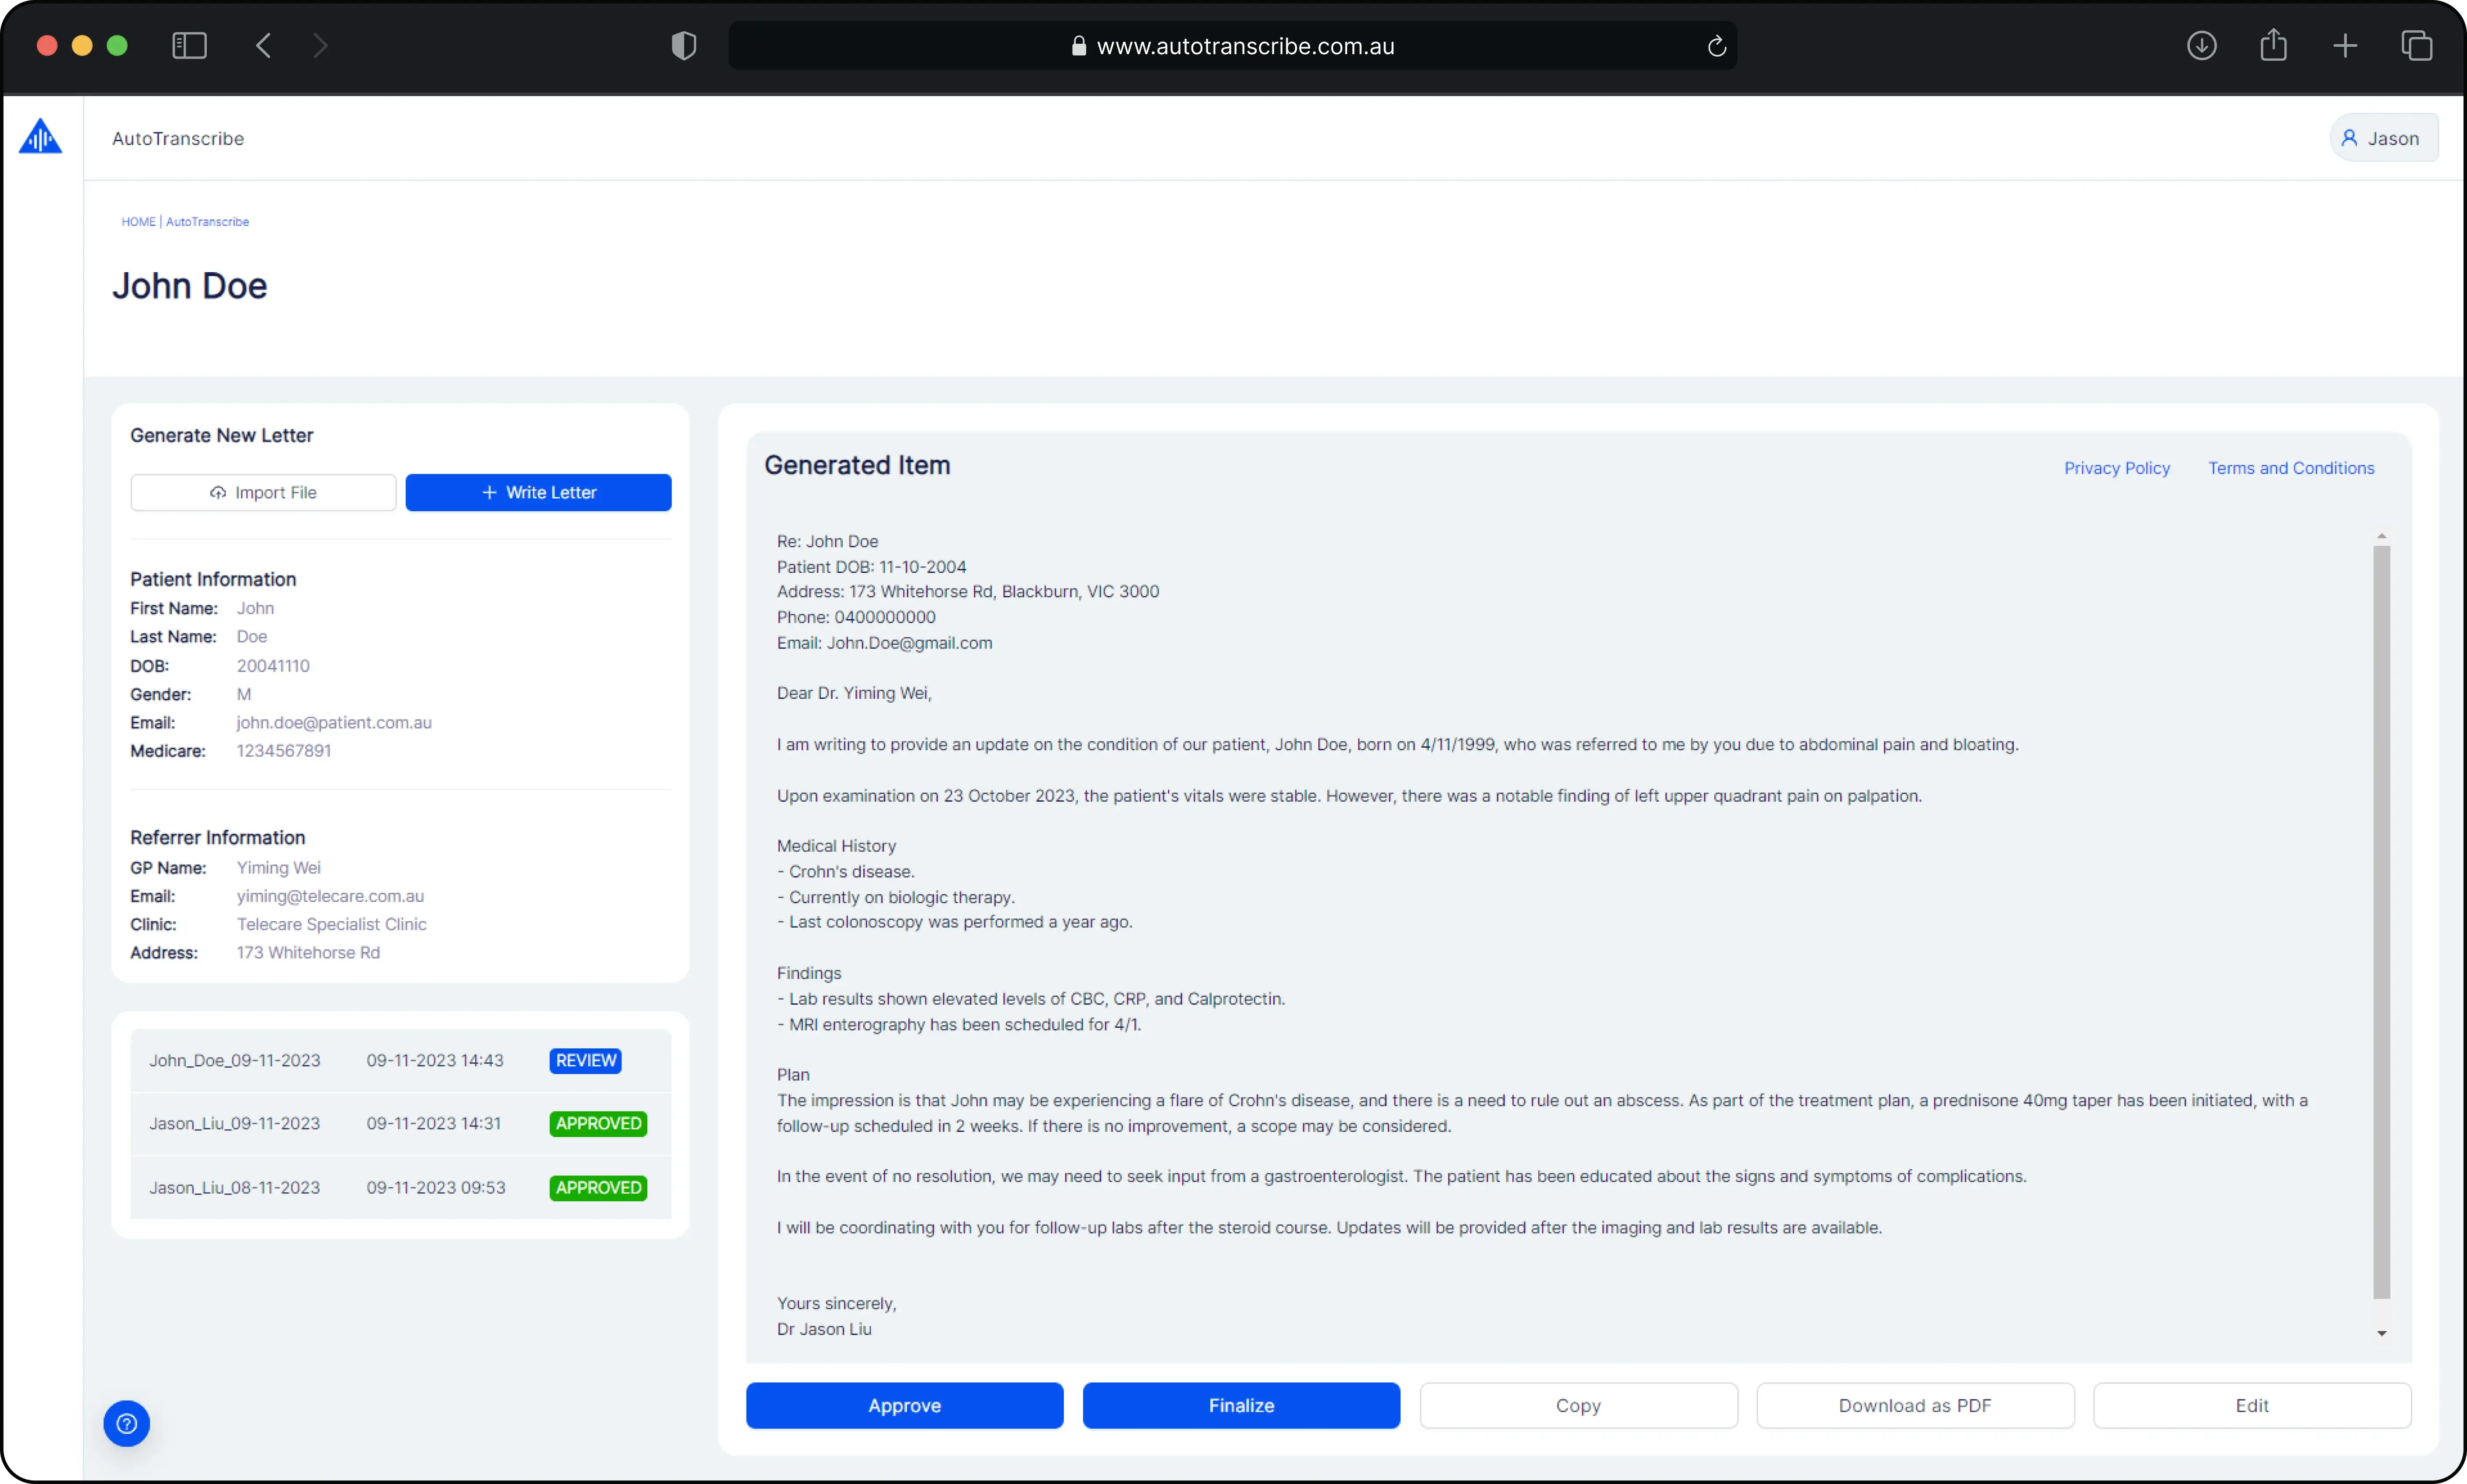Click the privacy shield icon in Safari toolbar
Viewport: 2467px width, 1484px height.
(683, 45)
